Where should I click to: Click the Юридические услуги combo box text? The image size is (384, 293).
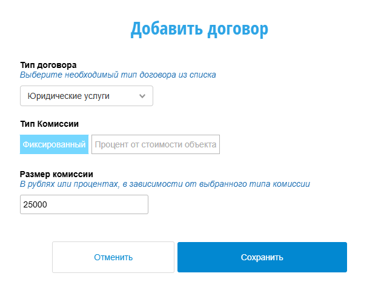68,96
